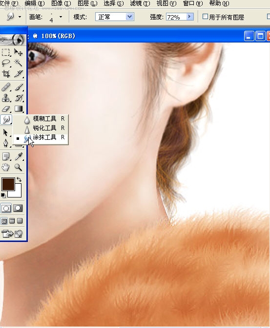Screen dimensions: 270x328
Task: Select the Move tool
Action: pos(19,52)
